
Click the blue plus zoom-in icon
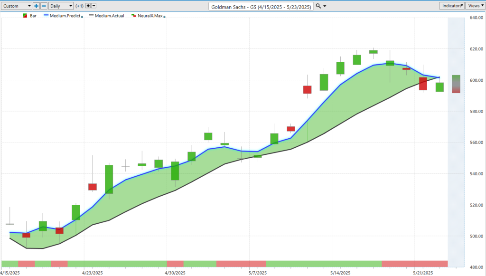[36, 6]
